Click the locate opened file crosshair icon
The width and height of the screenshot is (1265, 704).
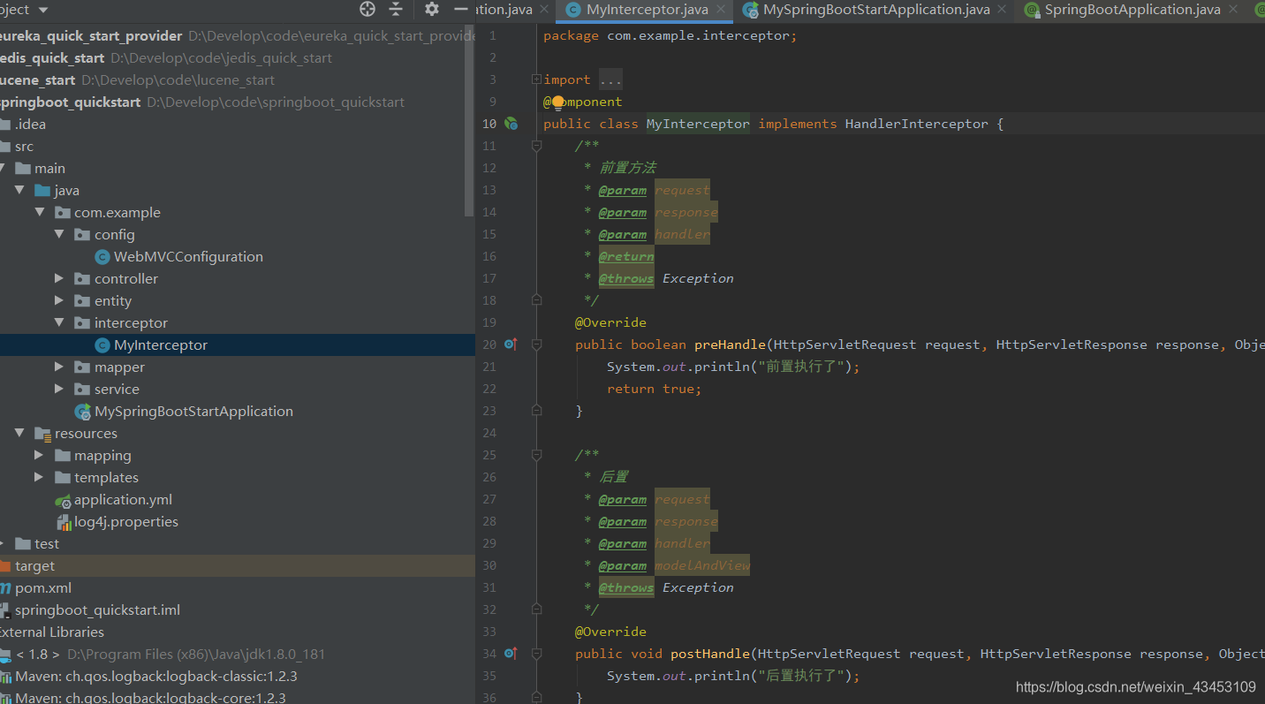[x=367, y=9]
